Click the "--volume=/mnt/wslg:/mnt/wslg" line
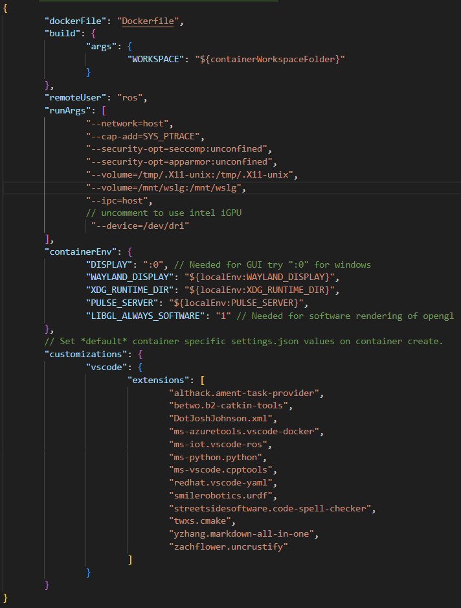Screen dimensions: 461x608 (166, 187)
